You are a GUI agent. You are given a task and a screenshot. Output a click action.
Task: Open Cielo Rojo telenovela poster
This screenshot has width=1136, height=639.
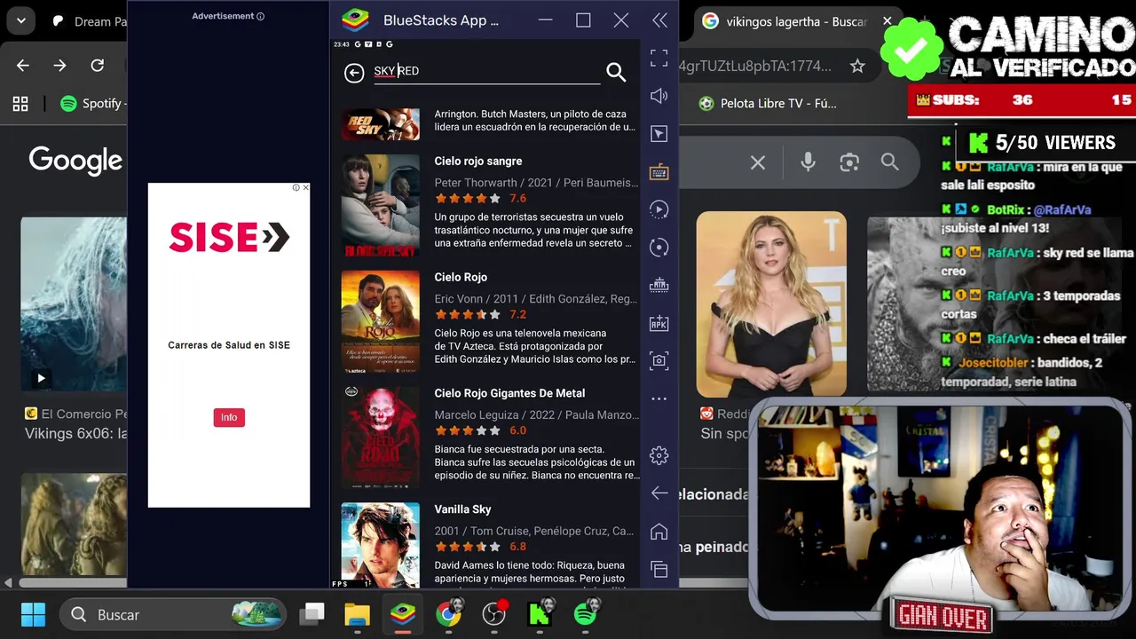[x=381, y=321]
